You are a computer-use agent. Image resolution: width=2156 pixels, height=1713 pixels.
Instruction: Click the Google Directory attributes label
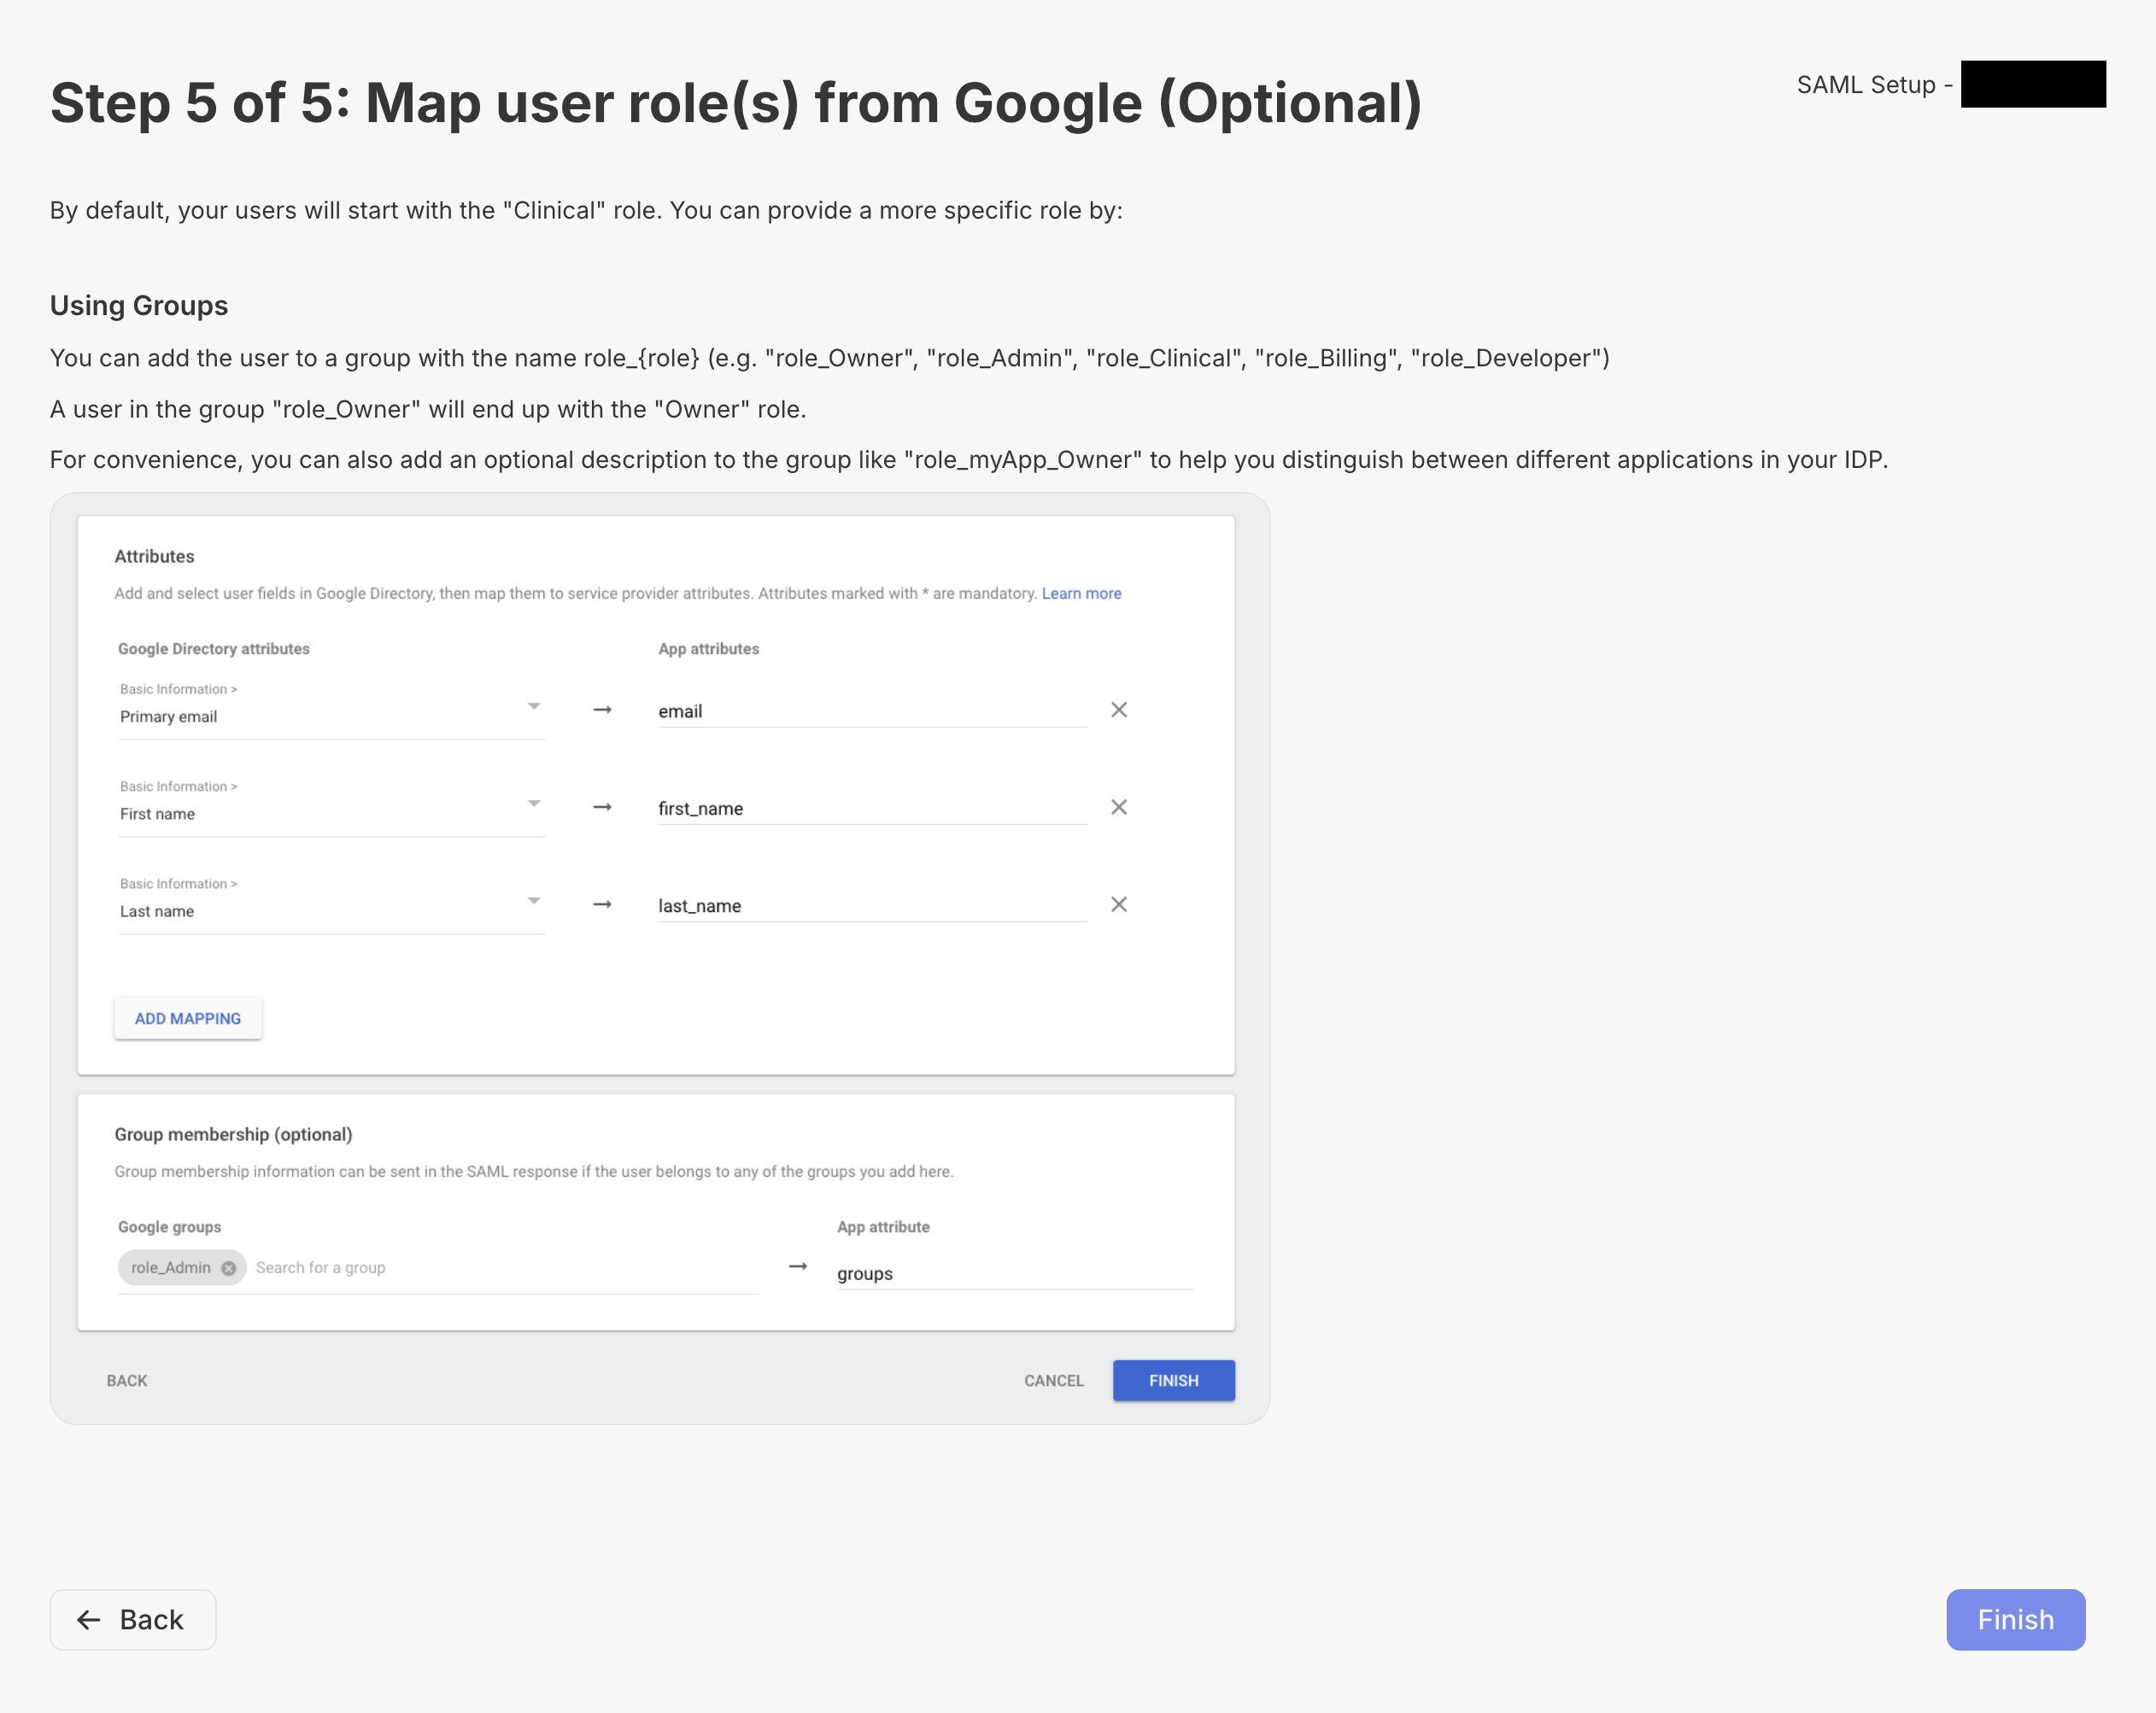214,649
